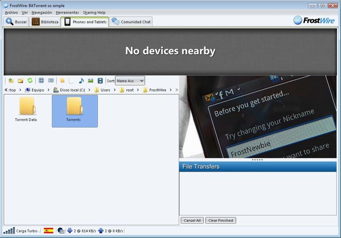Screen dimensions: 341x238
Task: Open the Sharing Help menu
Action: (x=94, y=13)
